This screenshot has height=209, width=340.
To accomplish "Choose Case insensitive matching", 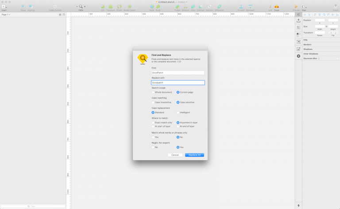I will coord(153,103).
